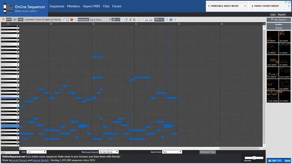Click the topmost note in the piano roll
Viewport: 292px width, 164px height.
97,57
